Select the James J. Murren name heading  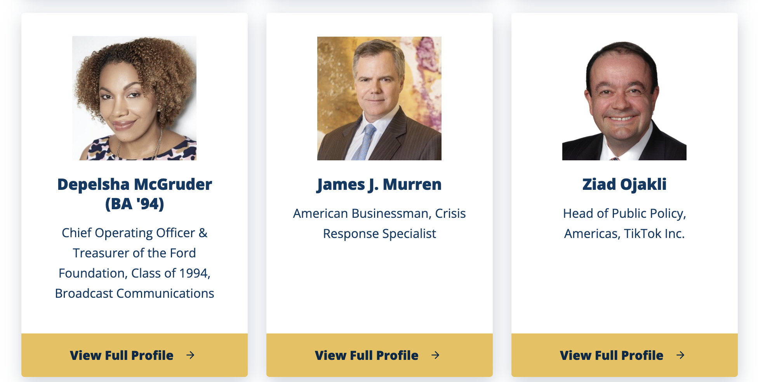click(379, 184)
